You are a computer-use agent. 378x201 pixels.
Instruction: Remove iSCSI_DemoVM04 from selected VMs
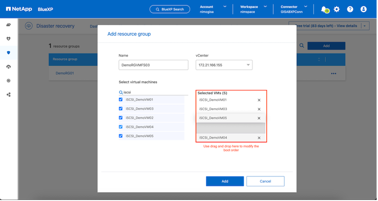click(x=259, y=137)
